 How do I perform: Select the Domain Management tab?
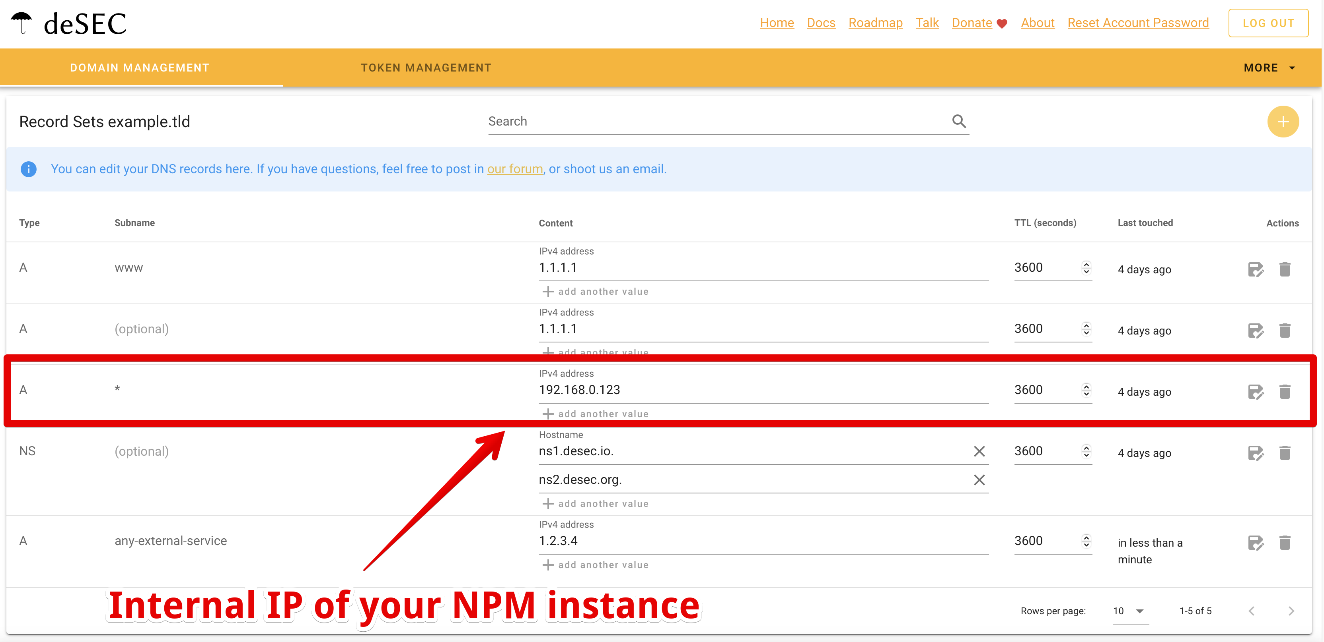coord(140,68)
